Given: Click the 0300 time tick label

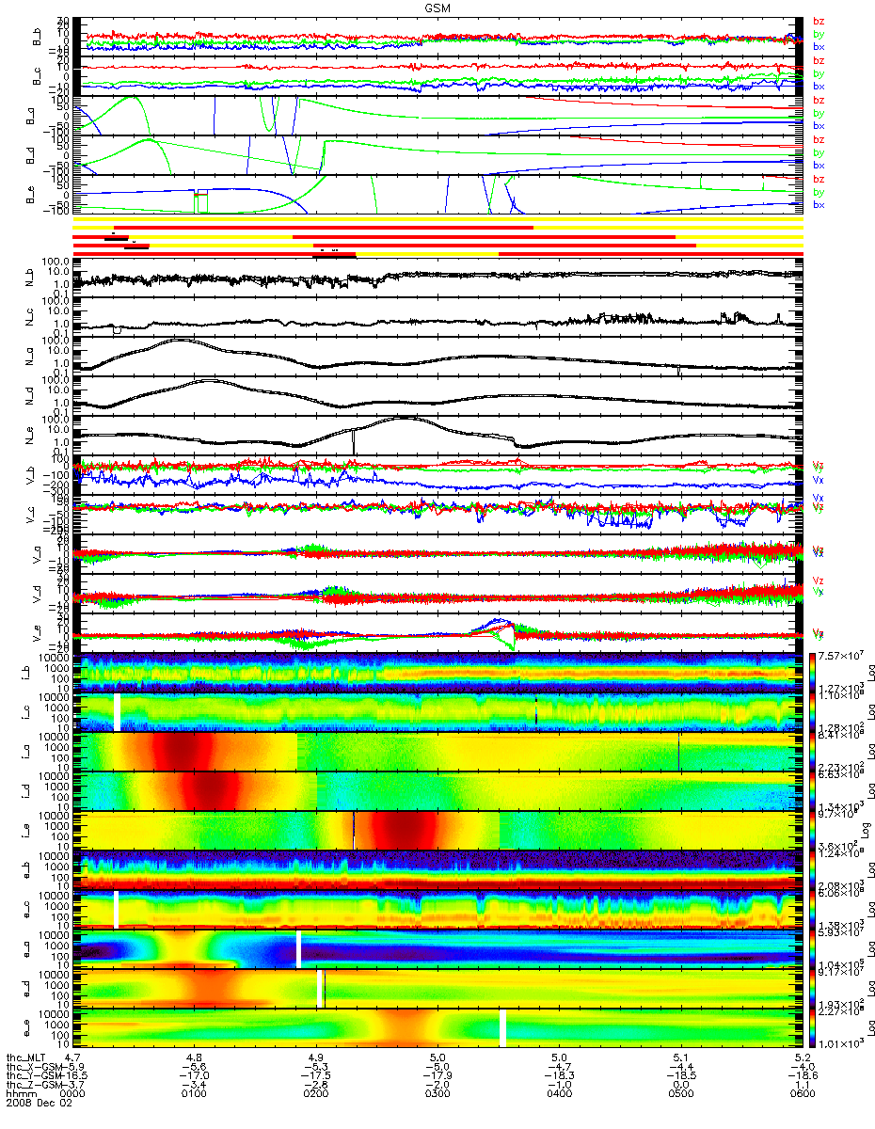Looking at the screenshot, I should click(437, 1094).
